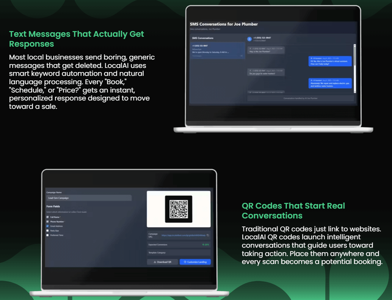Click the blue contact avatar icon
Screen dimensions: 392x300
pyautogui.click(x=249, y=39)
